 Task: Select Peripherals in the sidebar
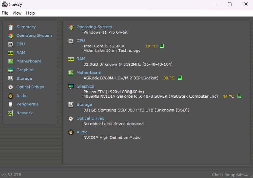(x=27, y=104)
